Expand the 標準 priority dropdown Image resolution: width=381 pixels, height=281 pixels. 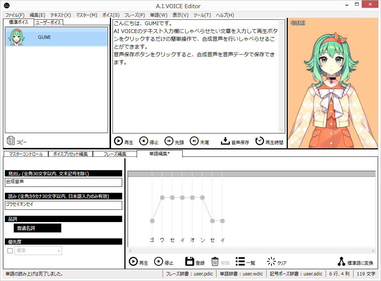(59, 251)
